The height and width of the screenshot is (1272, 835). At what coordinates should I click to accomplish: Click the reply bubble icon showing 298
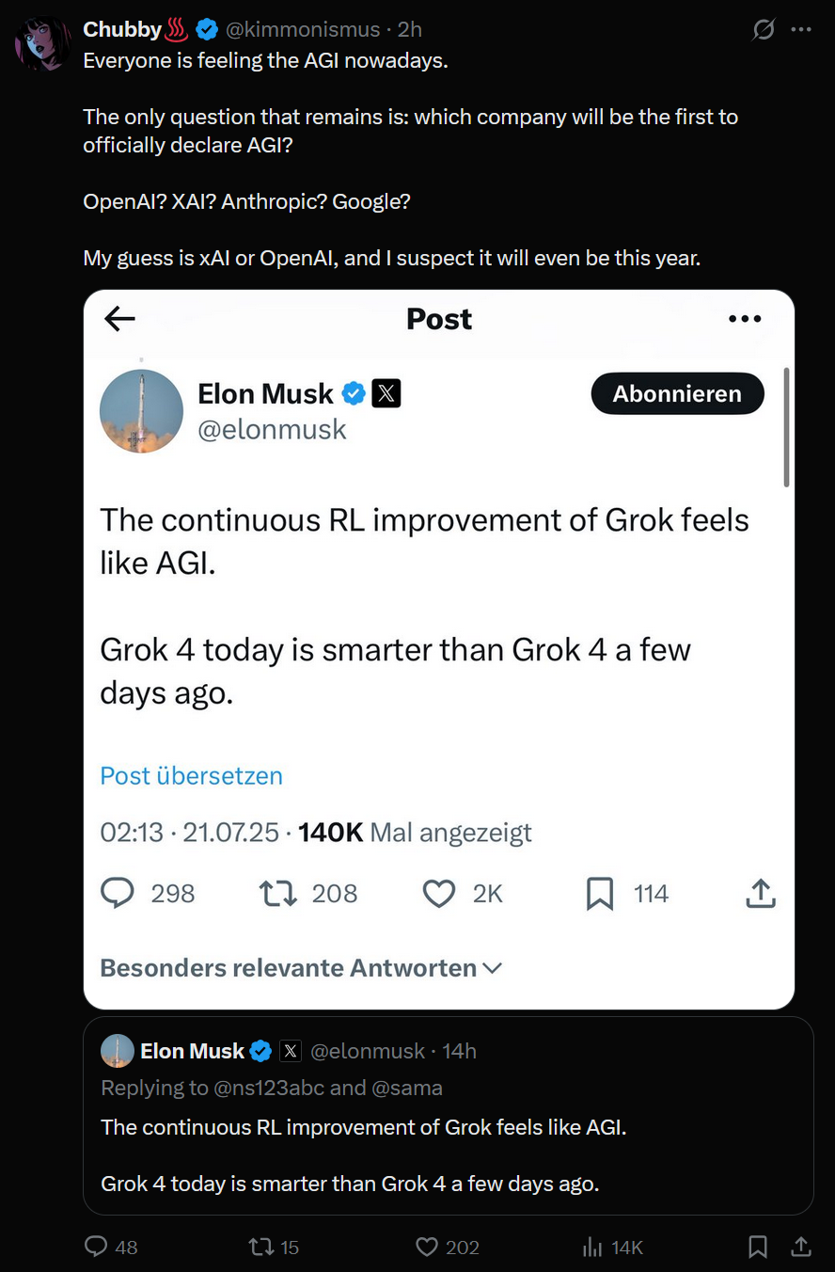pyautogui.click(x=118, y=893)
